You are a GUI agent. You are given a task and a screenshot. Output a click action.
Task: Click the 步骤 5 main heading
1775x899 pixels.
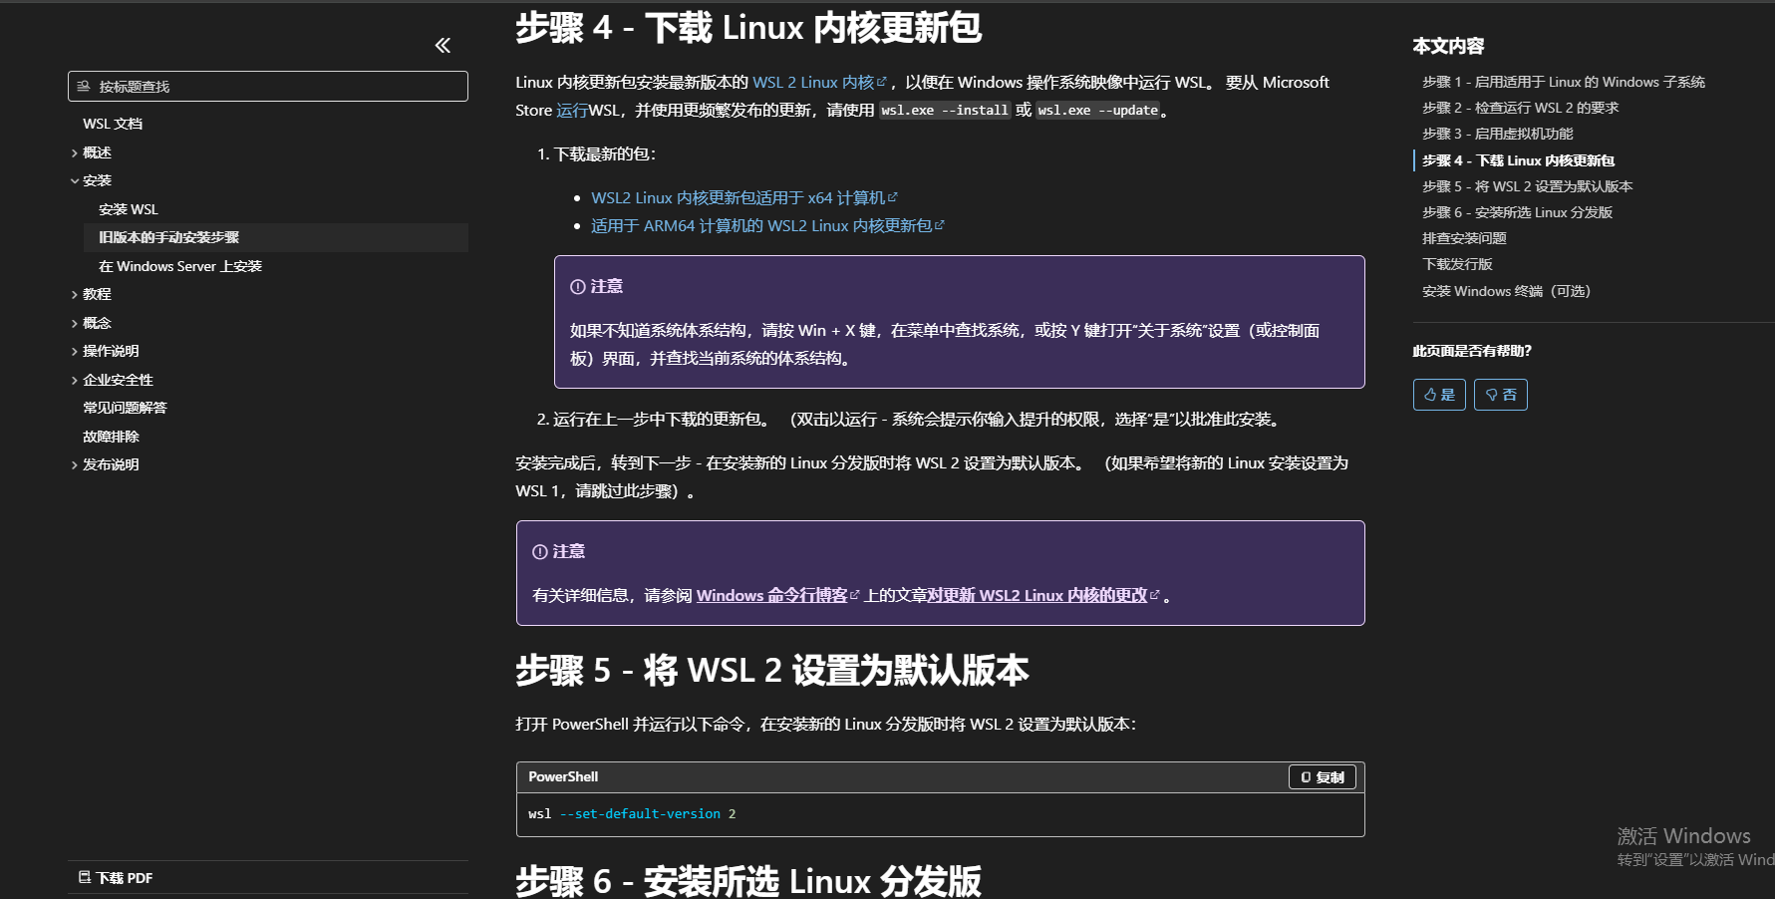tap(771, 671)
